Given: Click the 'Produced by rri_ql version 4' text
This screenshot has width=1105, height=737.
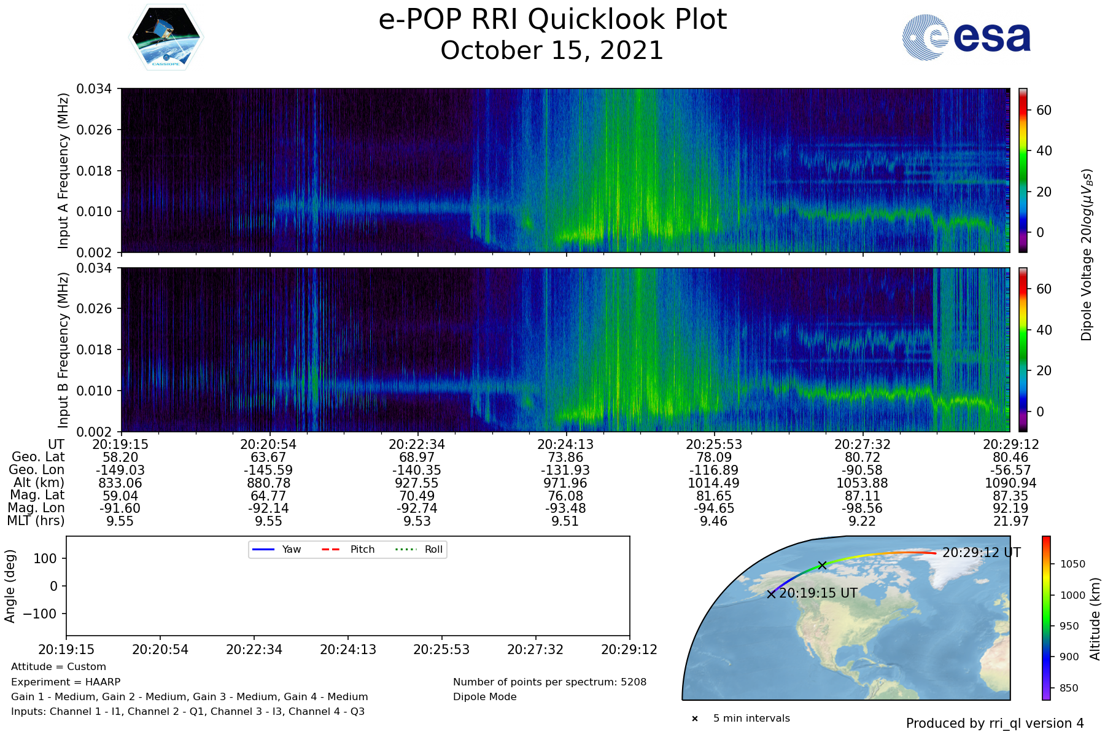Looking at the screenshot, I should (x=995, y=723).
